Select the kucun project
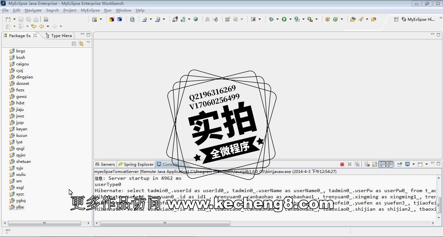This screenshot has width=443, height=237. tap(19, 136)
